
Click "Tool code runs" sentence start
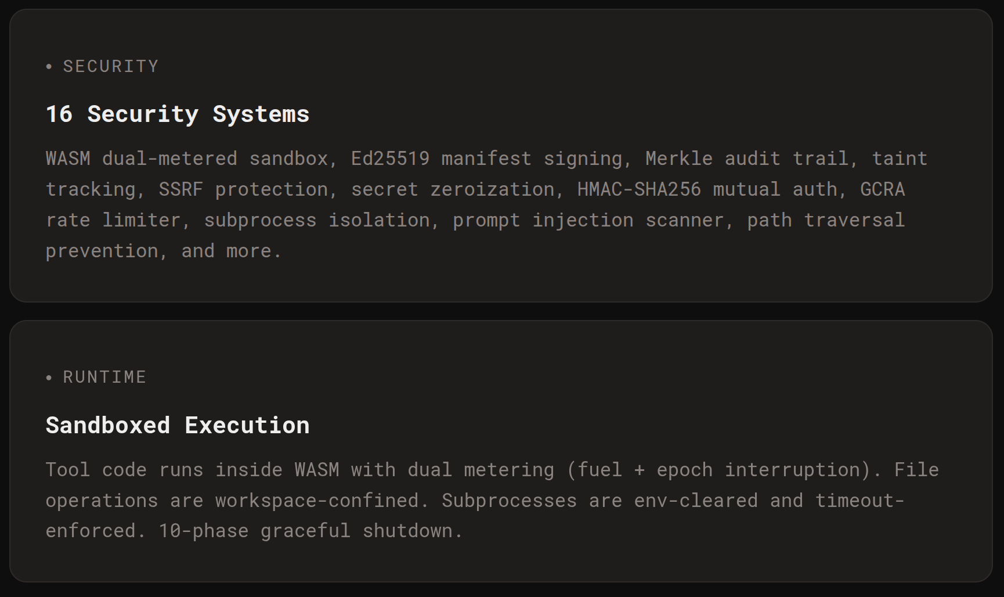tap(124, 469)
